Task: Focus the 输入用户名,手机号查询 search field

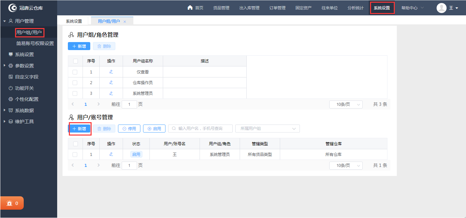Action: pyautogui.click(x=200, y=129)
